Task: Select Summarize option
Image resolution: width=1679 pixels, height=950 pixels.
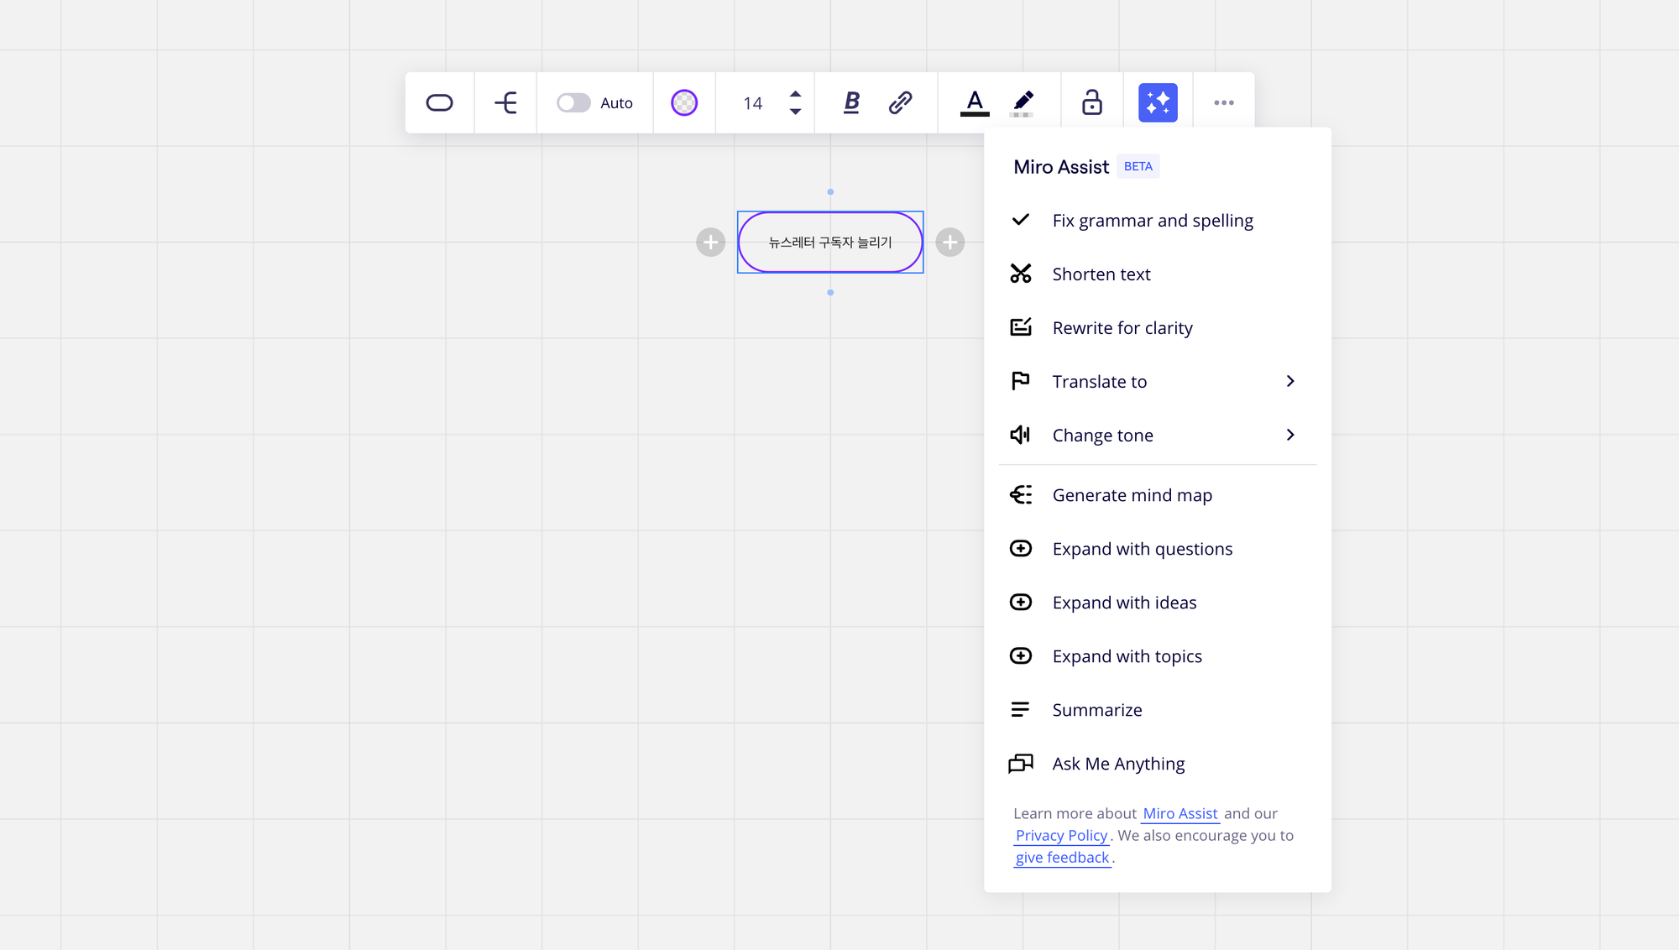Action: click(1157, 710)
